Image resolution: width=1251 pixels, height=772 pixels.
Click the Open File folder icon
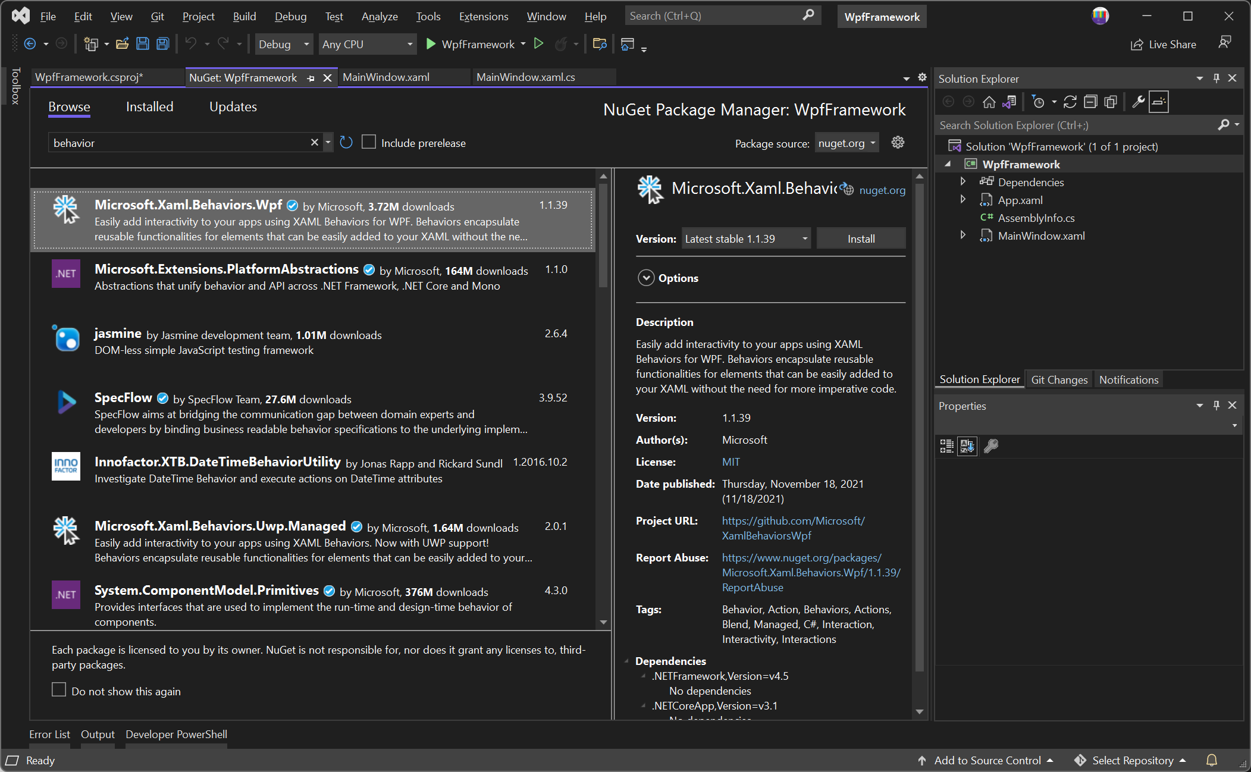click(x=123, y=44)
